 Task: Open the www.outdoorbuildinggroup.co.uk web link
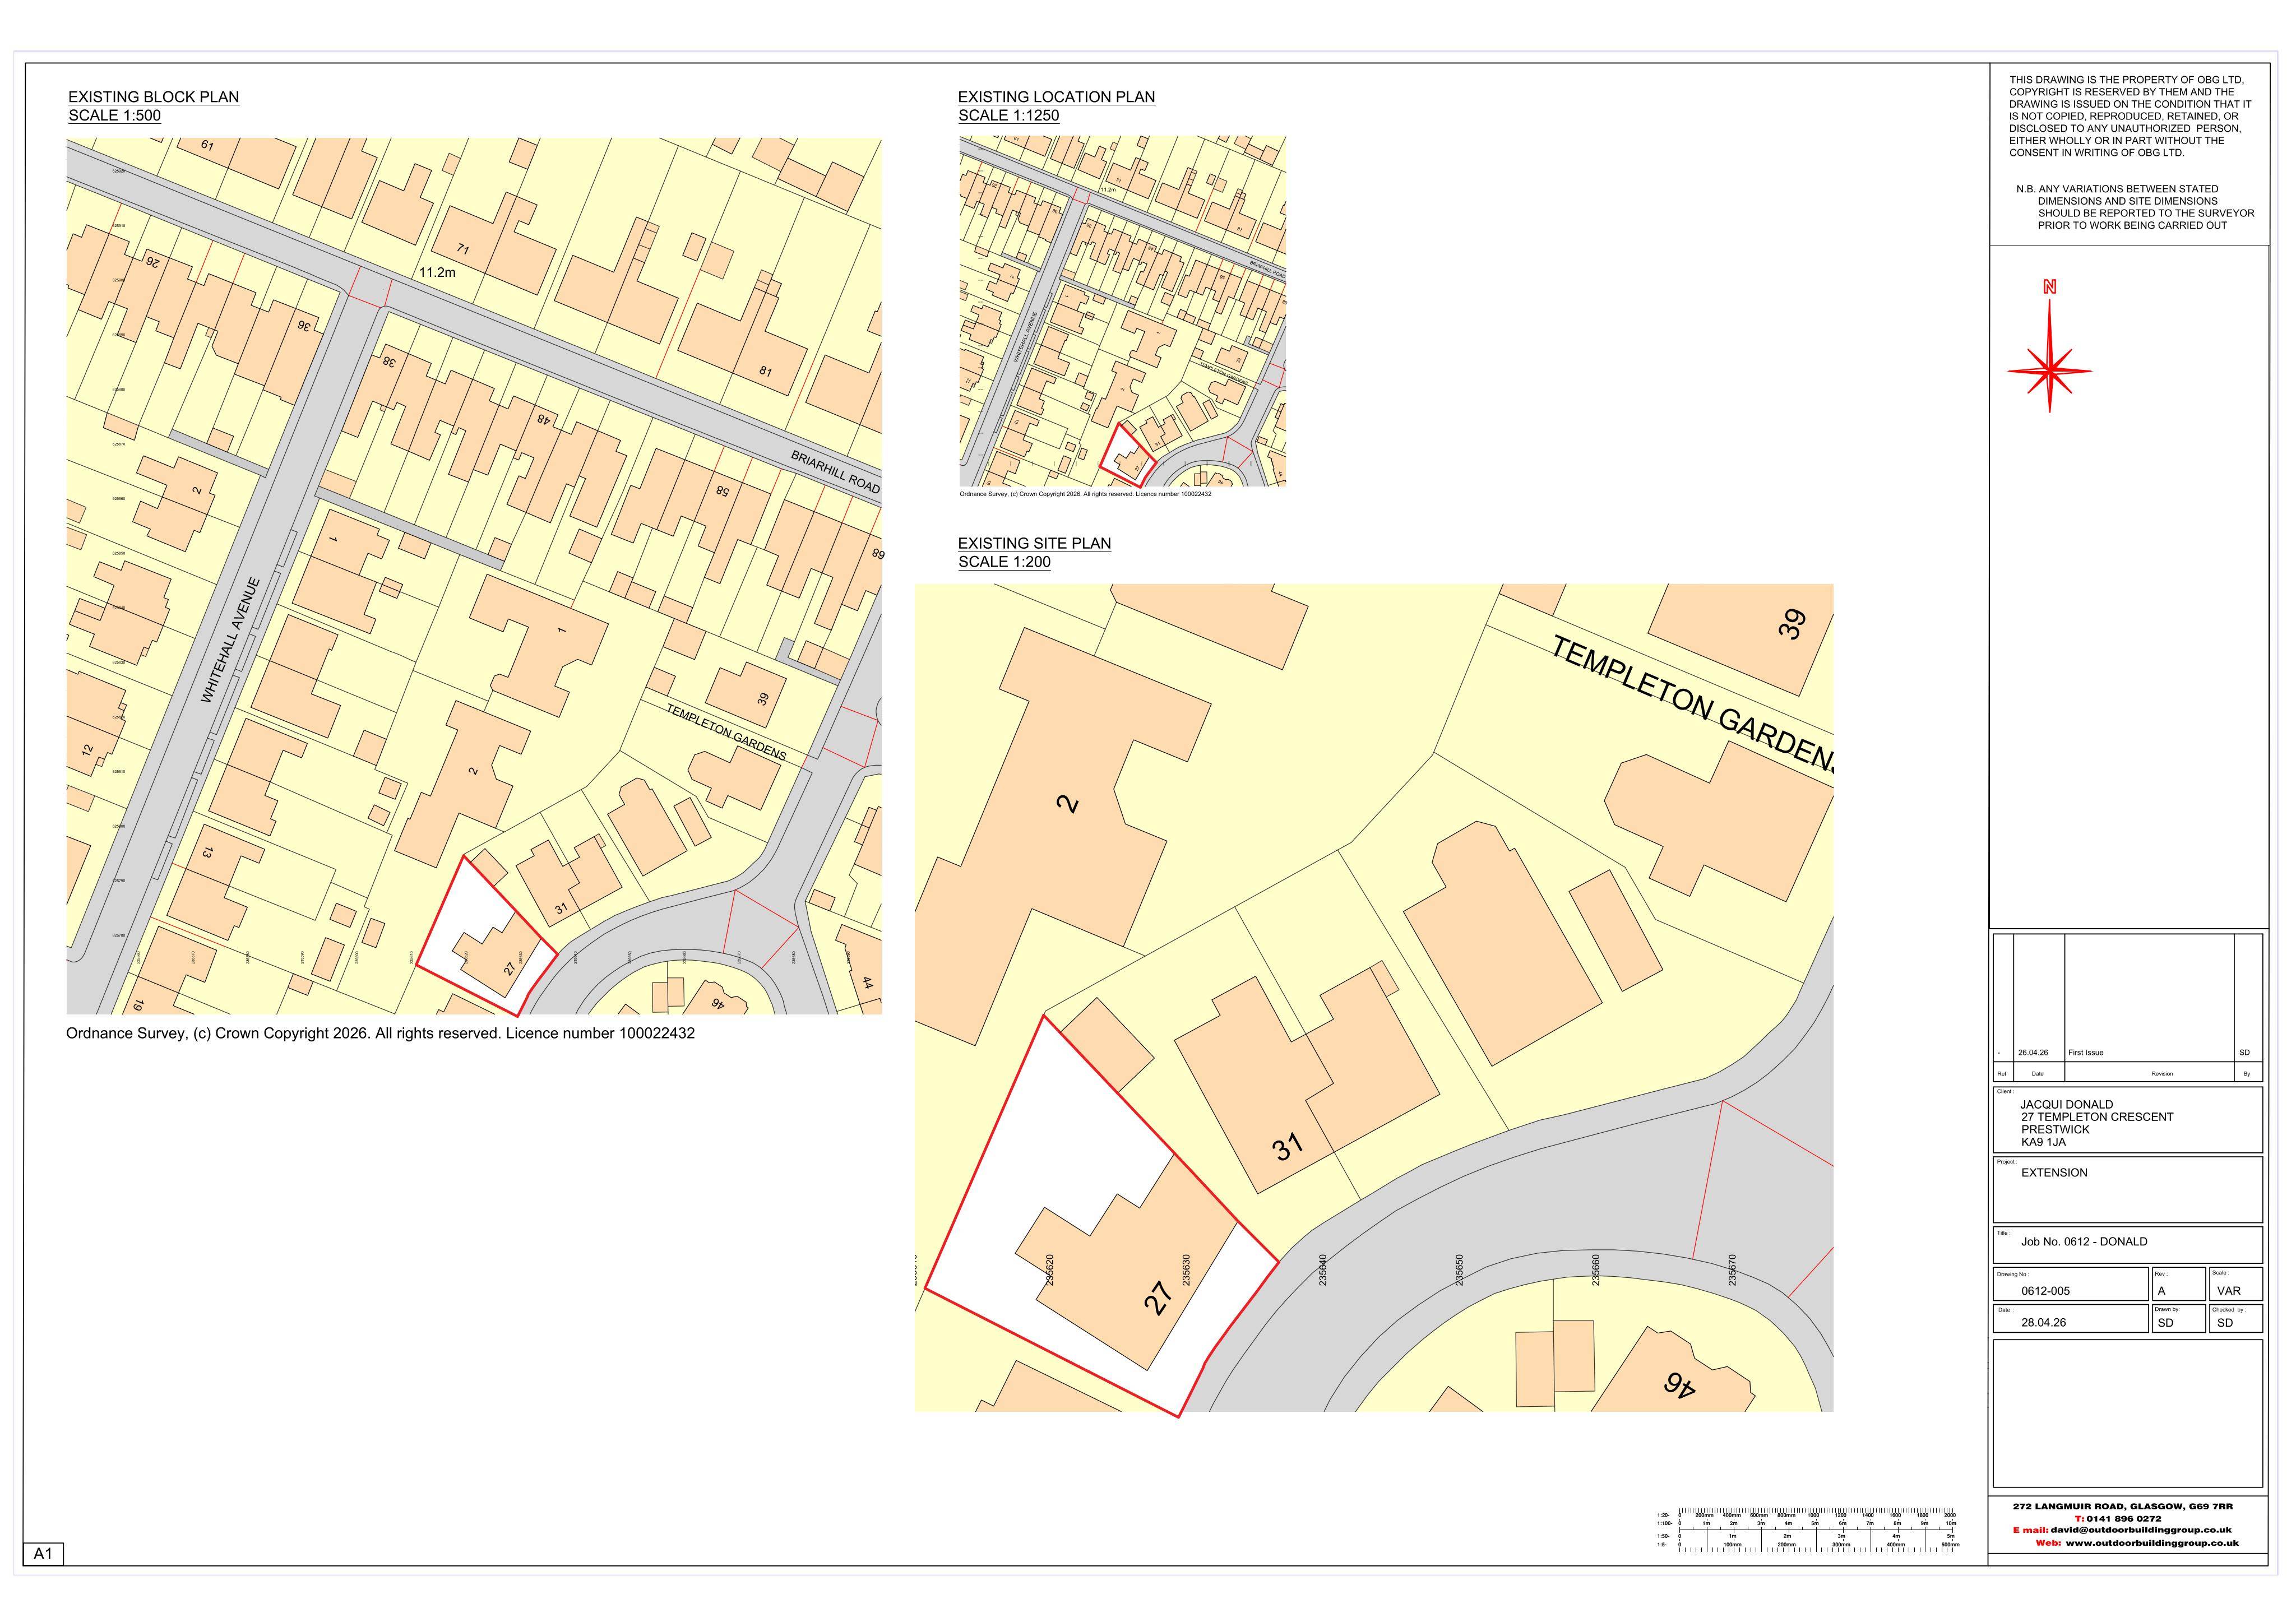[x=2151, y=1543]
